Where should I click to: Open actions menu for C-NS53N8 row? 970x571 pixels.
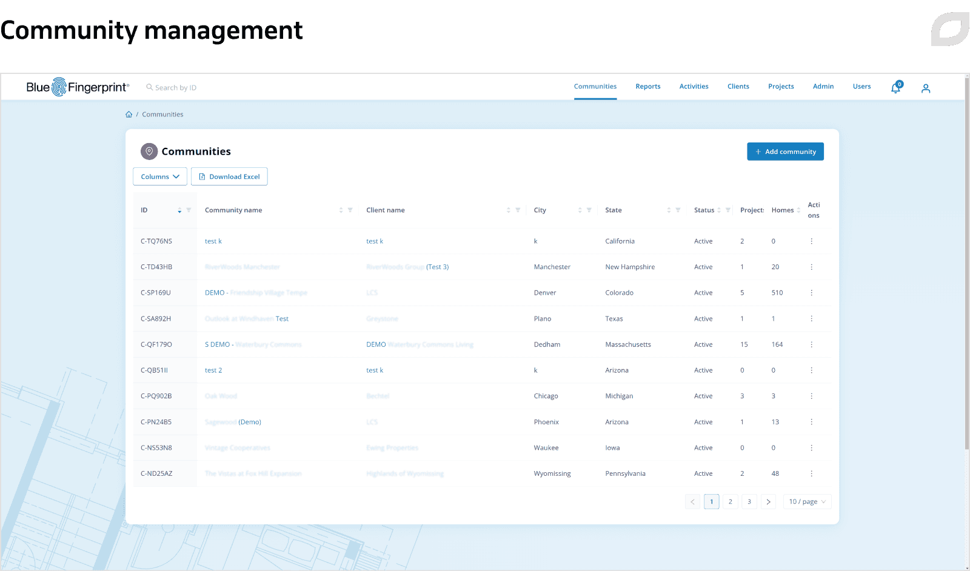(811, 448)
